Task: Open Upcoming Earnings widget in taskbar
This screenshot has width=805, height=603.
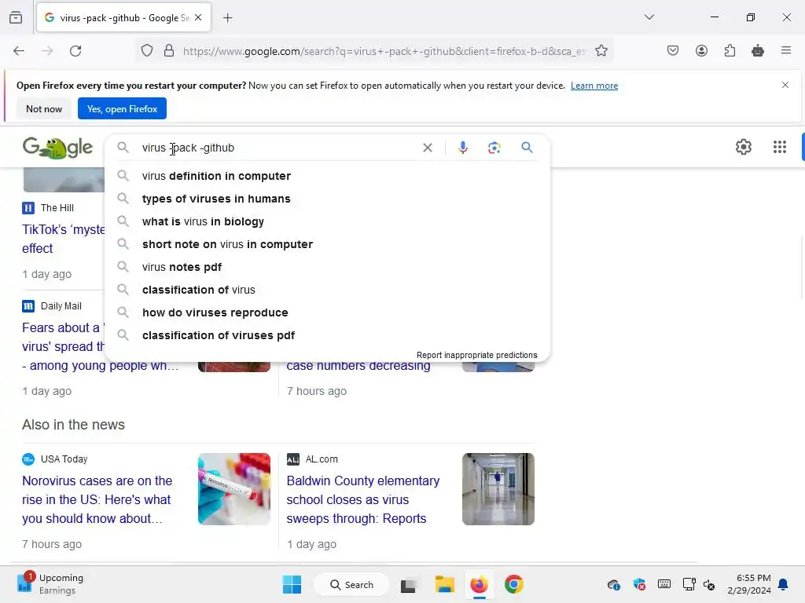Action: pos(50,584)
